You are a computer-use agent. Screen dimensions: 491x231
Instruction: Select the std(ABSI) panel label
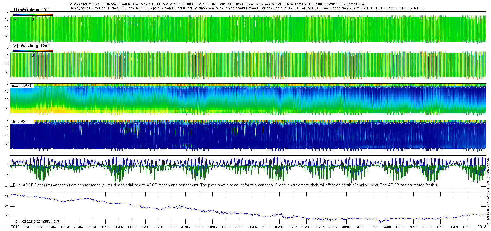(x=20, y=122)
